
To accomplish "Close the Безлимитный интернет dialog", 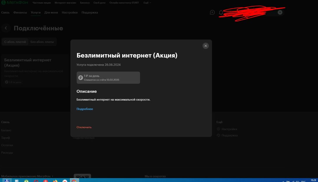I will (x=206, y=46).
